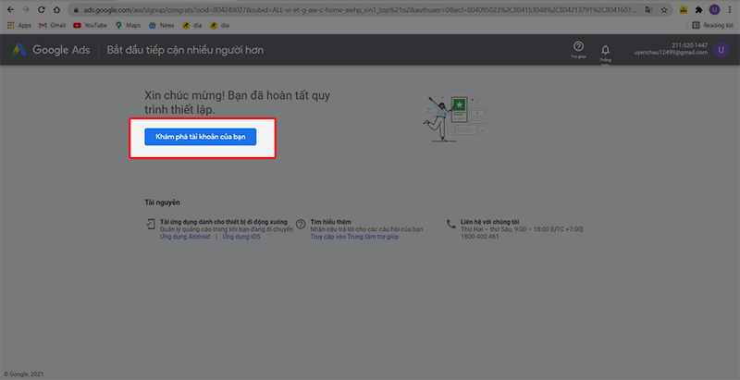740x380 pixels.
Task: Open the Ứng dụng Android link
Action: 184,237
